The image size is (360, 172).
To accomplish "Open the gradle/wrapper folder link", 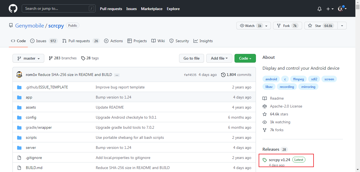I will pos(39,127).
